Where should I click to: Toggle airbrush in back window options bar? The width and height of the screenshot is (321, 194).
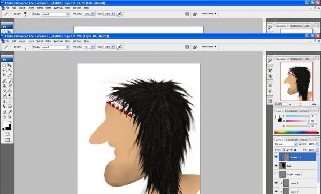click(119, 14)
